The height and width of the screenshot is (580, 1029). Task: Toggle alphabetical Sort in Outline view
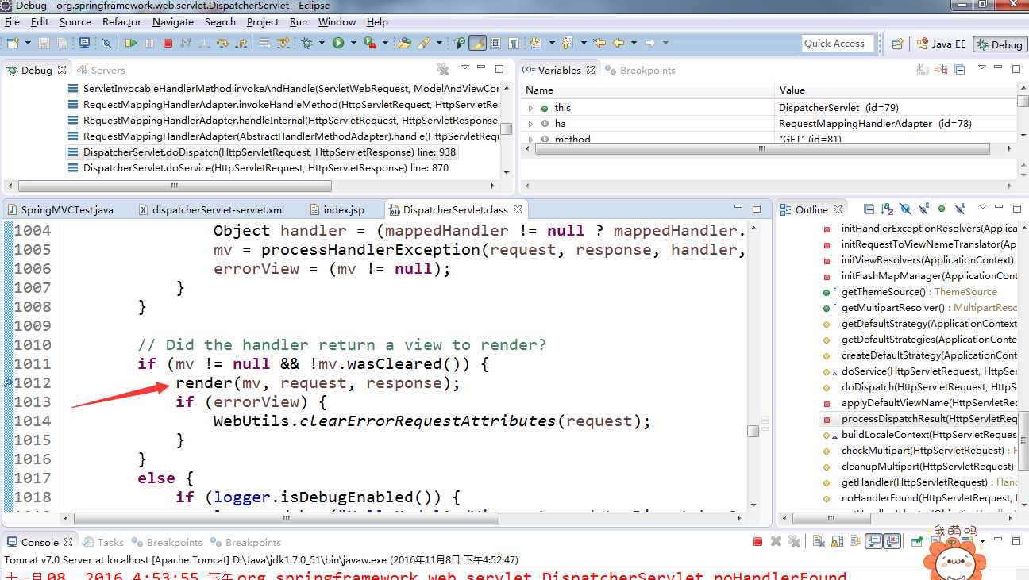(x=887, y=209)
